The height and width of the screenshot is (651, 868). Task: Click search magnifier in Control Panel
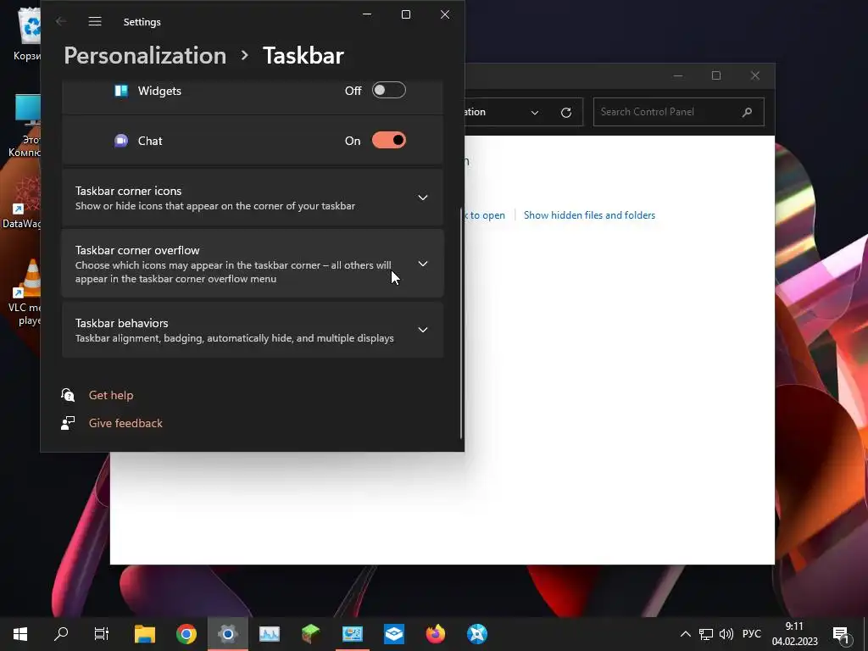click(x=747, y=112)
